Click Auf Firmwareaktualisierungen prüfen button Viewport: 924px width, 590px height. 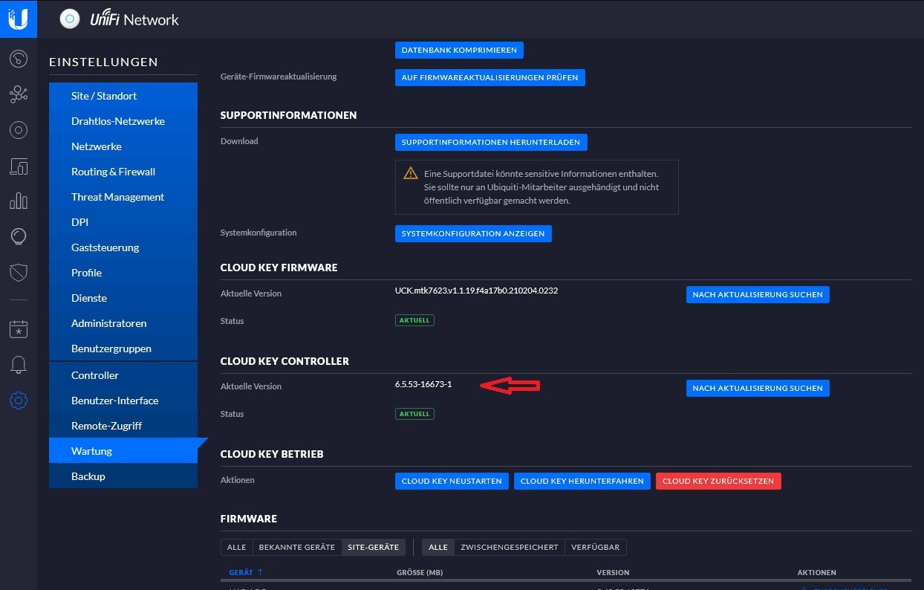[490, 77]
